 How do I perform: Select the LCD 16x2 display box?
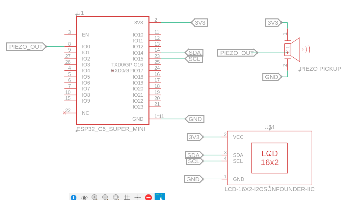[x=269, y=158]
